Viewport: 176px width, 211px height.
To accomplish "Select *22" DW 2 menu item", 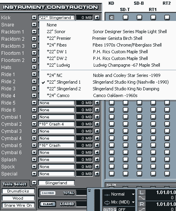I will [108, 58].
